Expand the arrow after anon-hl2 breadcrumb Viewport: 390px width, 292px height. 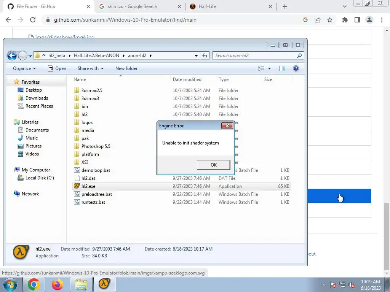151,56
